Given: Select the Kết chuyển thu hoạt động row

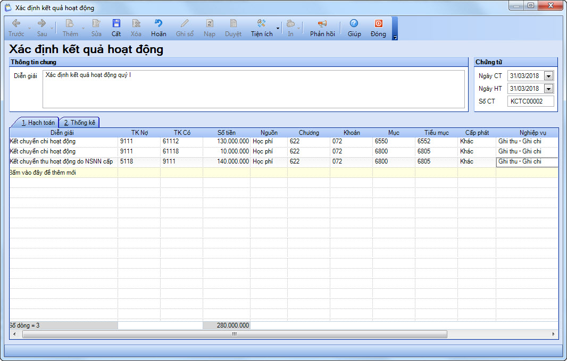Looking at the screenshot, I should click(283, 162).
